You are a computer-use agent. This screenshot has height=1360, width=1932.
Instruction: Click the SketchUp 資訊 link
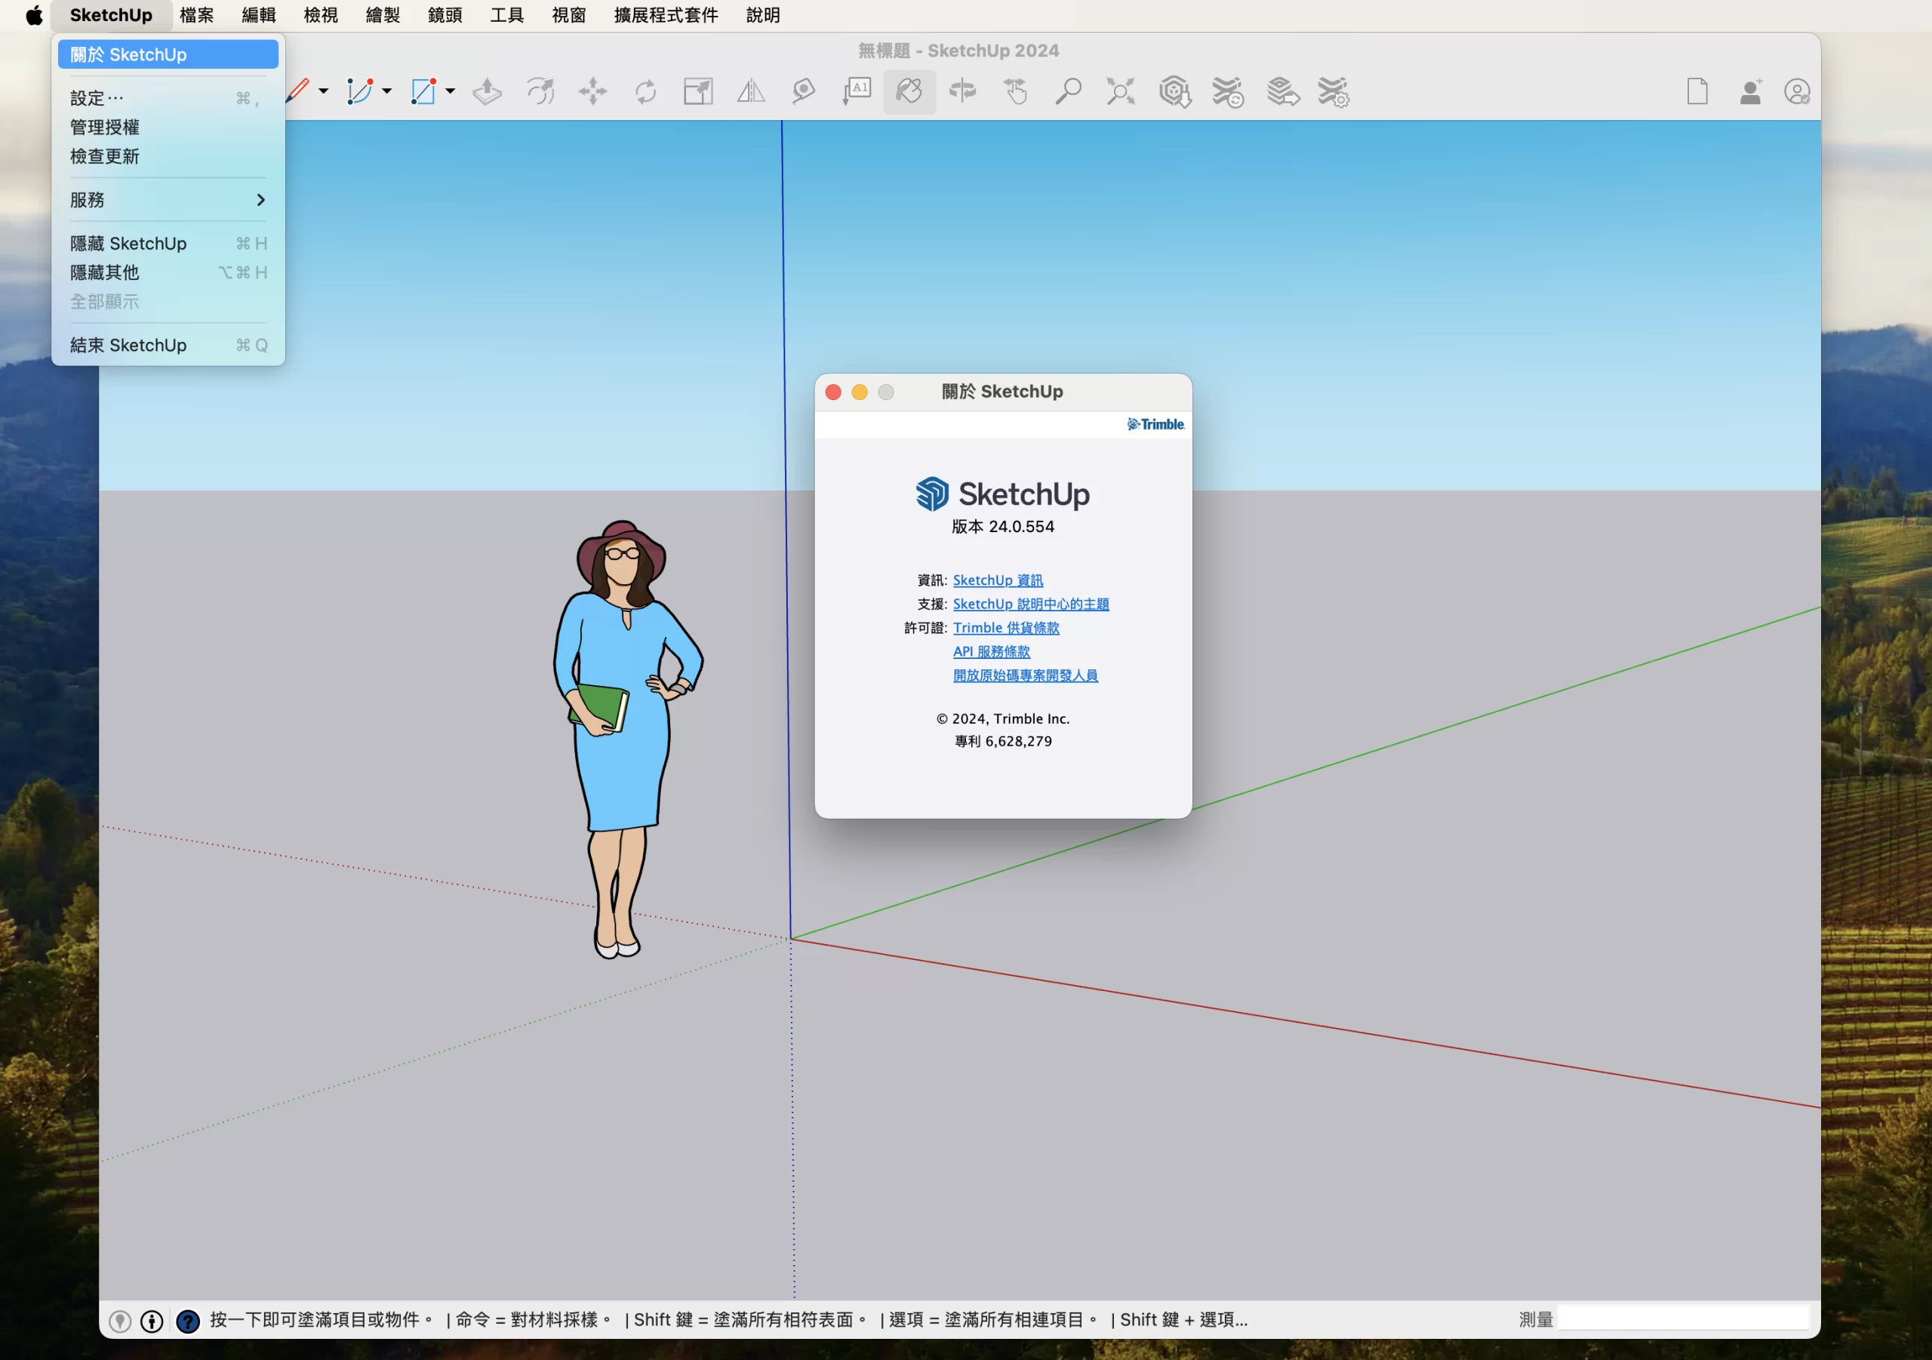click(997, 580)
